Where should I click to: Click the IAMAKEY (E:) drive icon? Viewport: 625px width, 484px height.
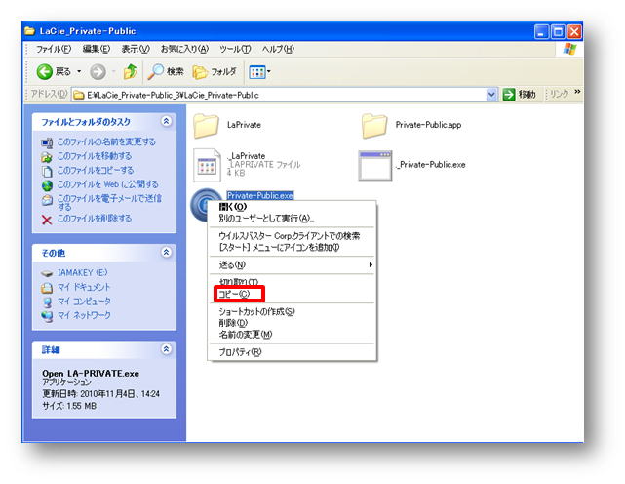[x=47, y=274]
